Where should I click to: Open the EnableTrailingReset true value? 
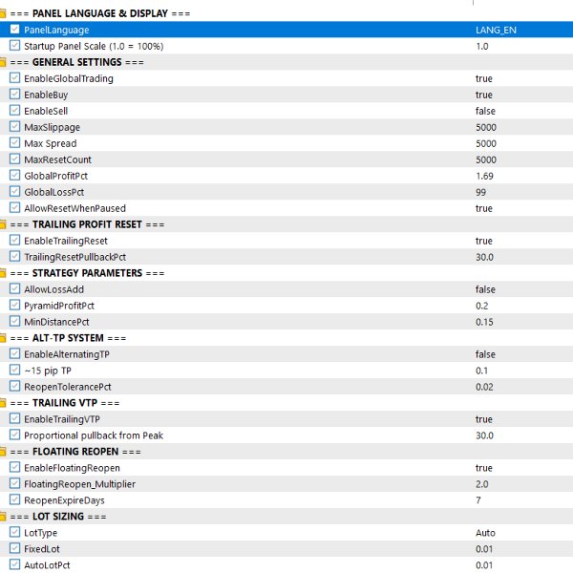[x=484, y=241]
